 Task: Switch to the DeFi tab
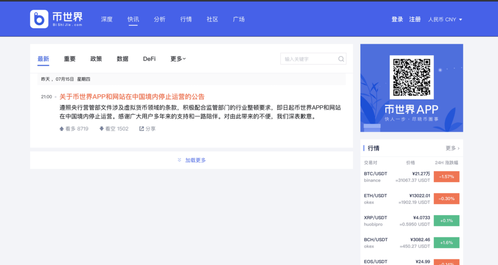(149, 59)
